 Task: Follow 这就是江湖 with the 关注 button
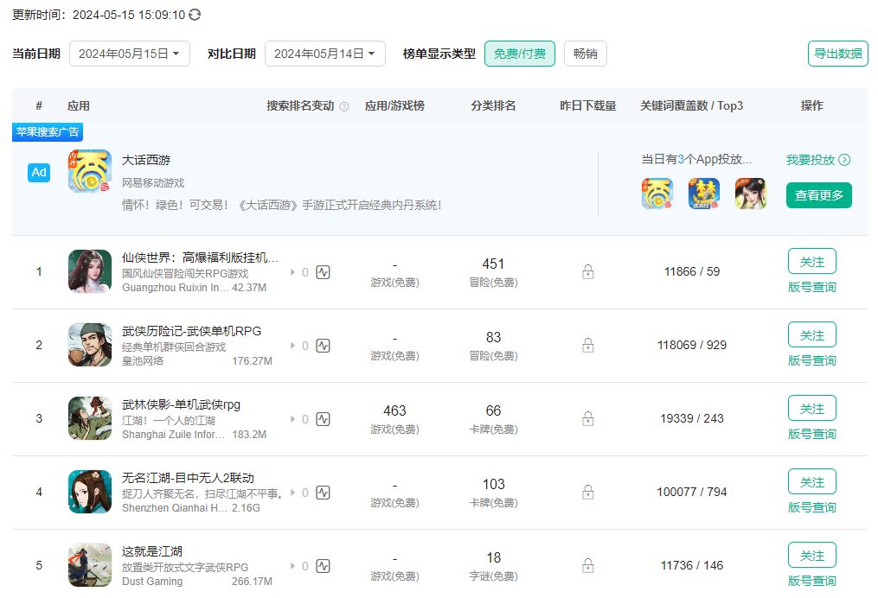pos(812,555)
